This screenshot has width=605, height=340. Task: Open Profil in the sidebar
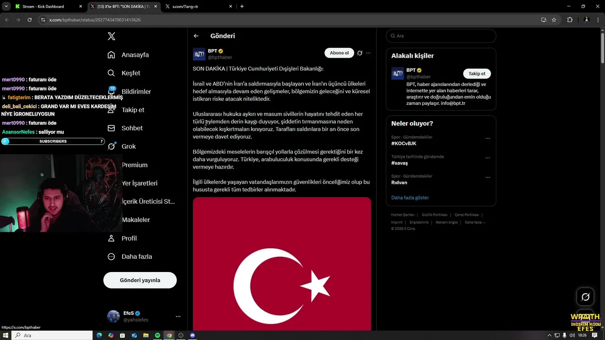coord(122,238)
